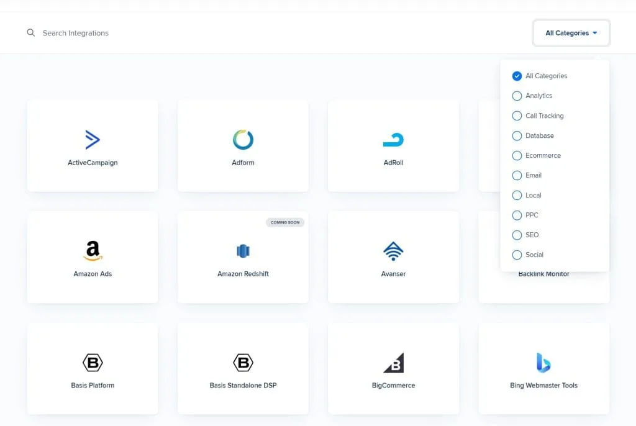
Task: Open the Amazon Redshift label
Action: tap(243, 274)
